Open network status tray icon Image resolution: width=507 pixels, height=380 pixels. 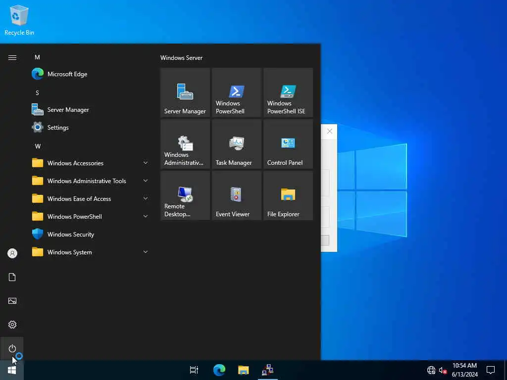pyautogui.click(x=431, y=370)
